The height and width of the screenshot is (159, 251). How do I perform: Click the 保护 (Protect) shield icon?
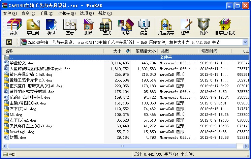pyautogui.click(x=203, y=24)
